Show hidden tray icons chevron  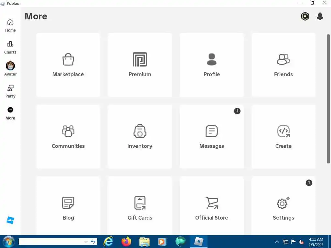click(x=277, y=242)
